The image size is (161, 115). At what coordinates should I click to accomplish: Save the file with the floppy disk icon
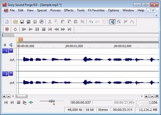click(22, 22)
